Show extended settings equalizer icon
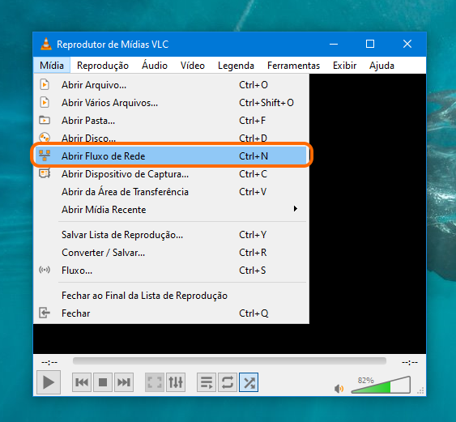 (176, 382)
